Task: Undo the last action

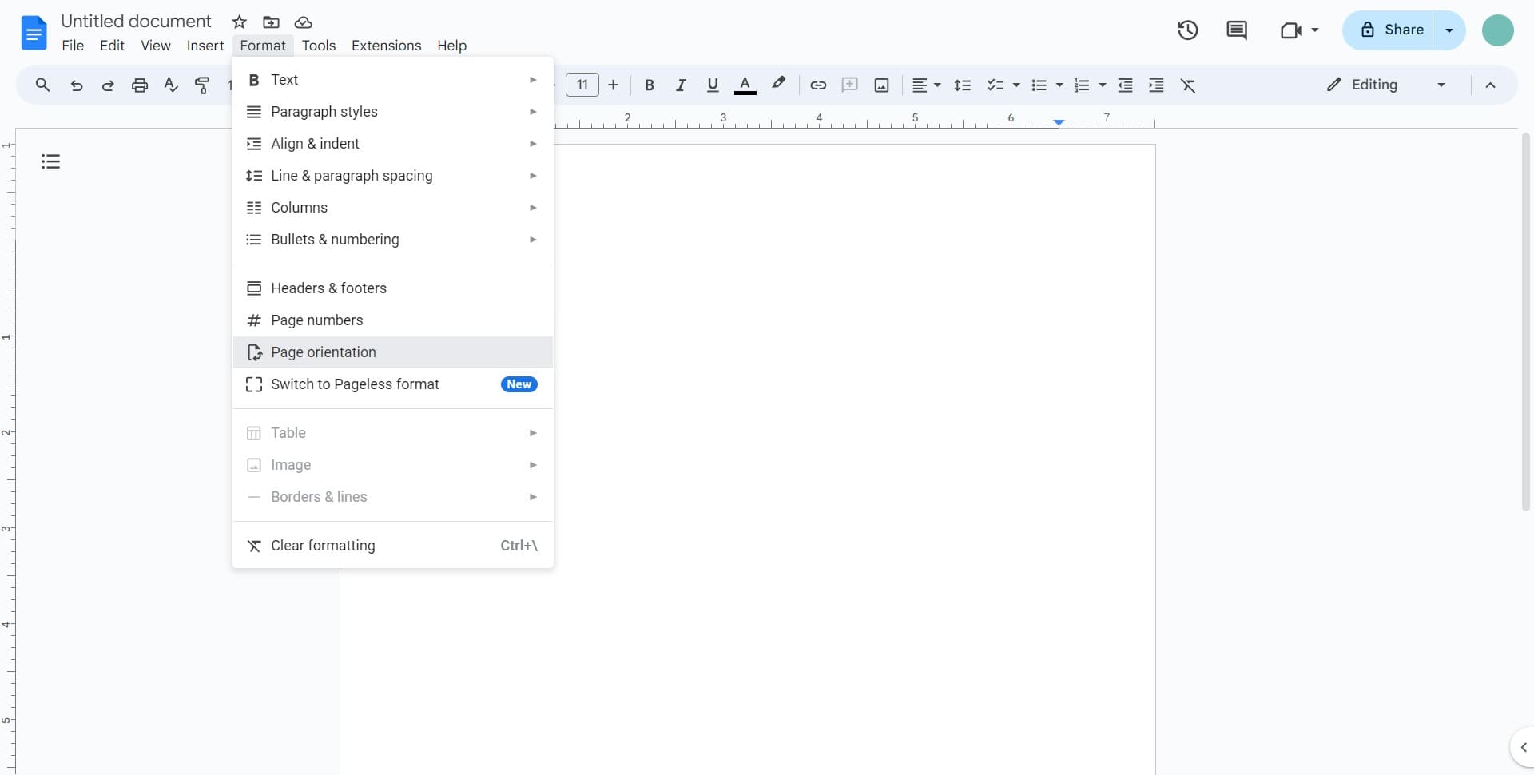Action: (x=76, y=85)
